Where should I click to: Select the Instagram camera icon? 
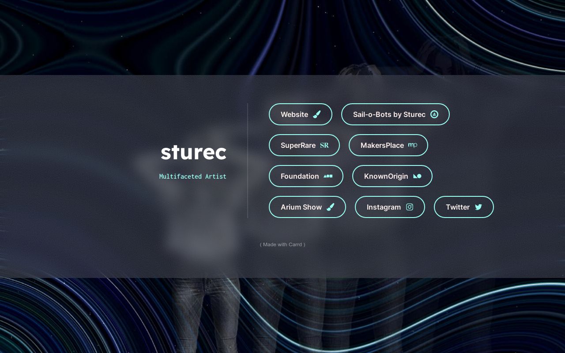(x=410, y=207)
